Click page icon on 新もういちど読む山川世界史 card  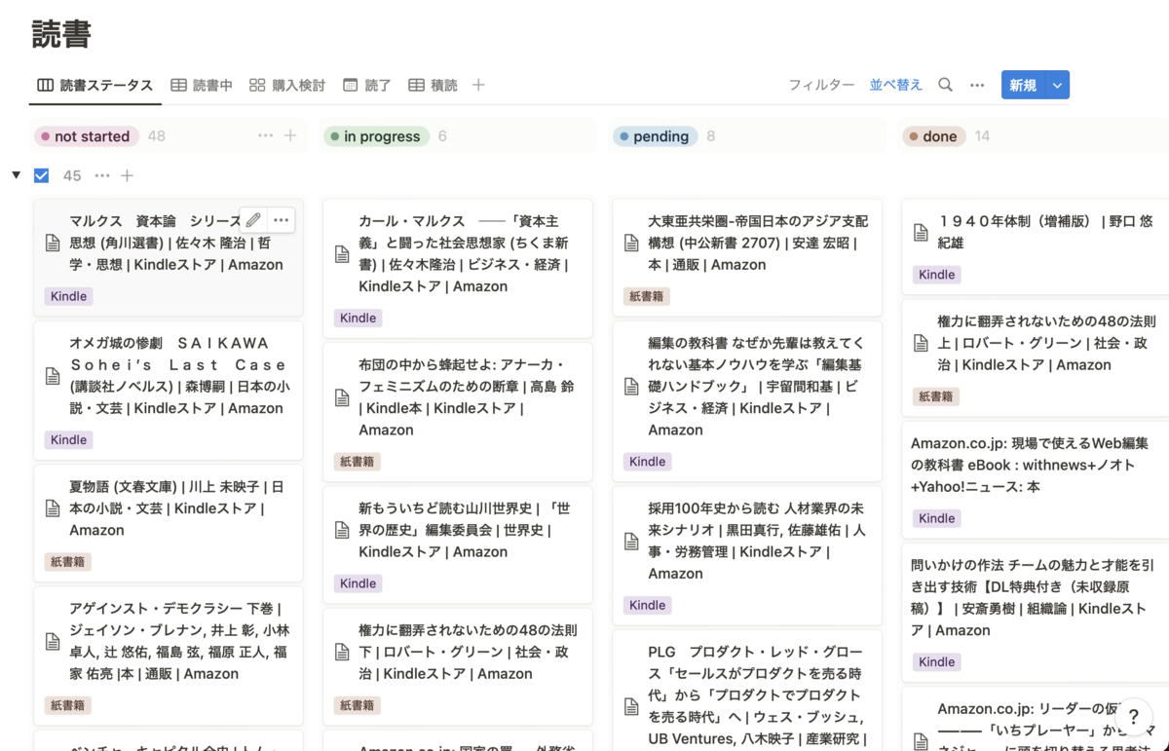[x=342, y=530]
